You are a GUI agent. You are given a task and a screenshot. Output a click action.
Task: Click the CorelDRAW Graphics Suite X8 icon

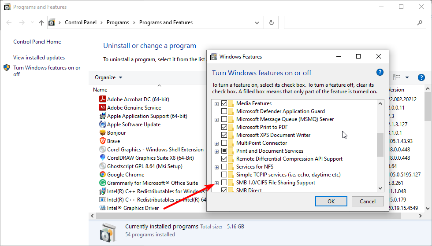[x=102, y=158]
